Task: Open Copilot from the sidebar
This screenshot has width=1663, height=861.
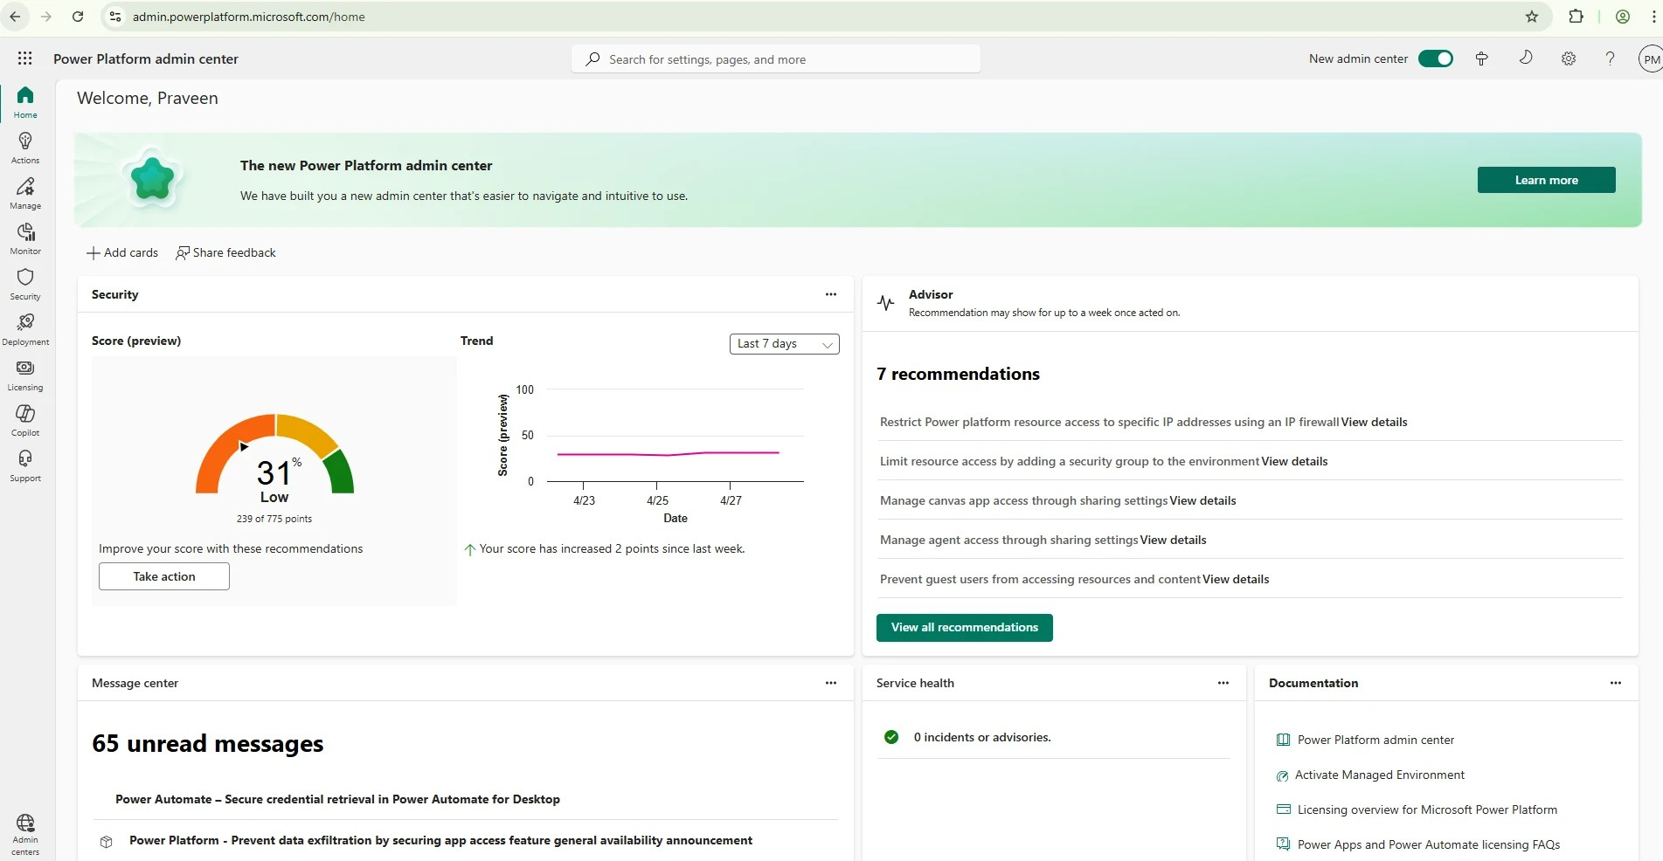Action: [x=25, y=420]
